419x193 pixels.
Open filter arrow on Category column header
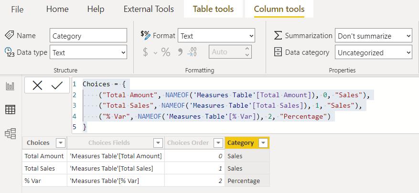pyautogui.click(x=263, y=143)
